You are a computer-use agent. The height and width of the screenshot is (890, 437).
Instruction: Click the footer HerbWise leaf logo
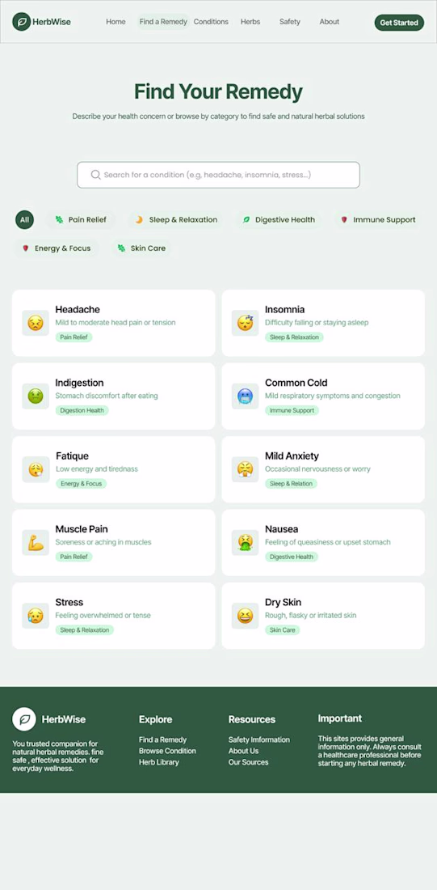(24, 719)
